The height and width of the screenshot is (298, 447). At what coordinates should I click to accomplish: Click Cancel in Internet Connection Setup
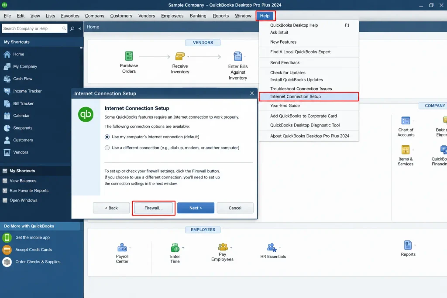[235, 208]
